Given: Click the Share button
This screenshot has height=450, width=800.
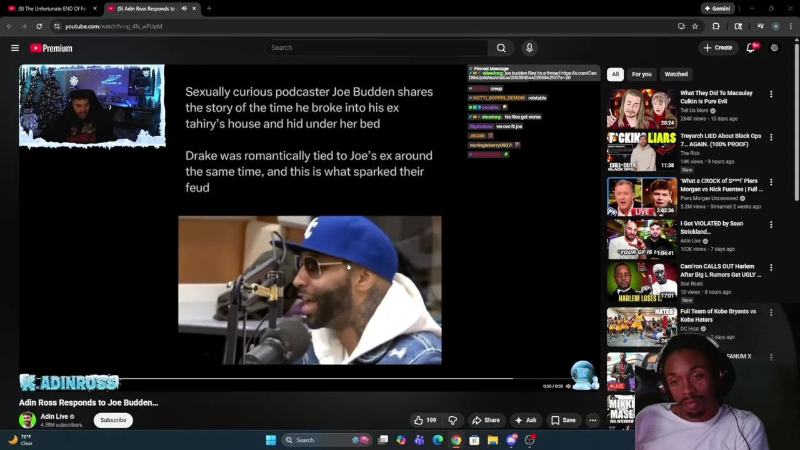Looking at the screenshot, I should pos(486,420).
